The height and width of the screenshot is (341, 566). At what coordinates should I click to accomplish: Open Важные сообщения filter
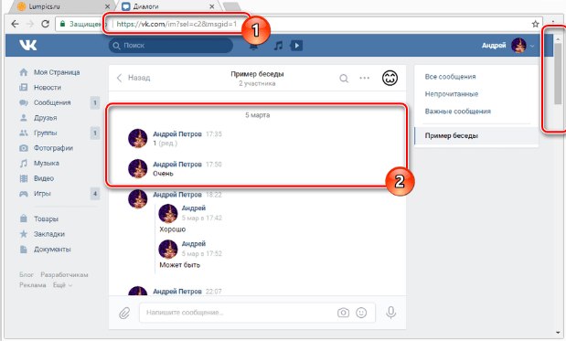point(458,112)
